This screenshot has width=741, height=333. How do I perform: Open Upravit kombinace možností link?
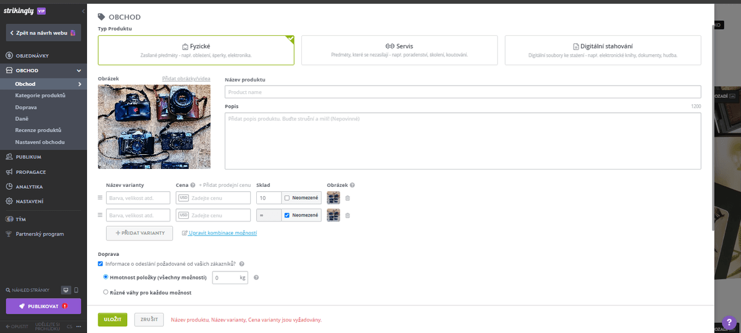tap(219, 233)
